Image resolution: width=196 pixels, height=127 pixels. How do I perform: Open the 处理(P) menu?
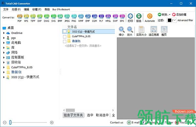pos(16,9)
